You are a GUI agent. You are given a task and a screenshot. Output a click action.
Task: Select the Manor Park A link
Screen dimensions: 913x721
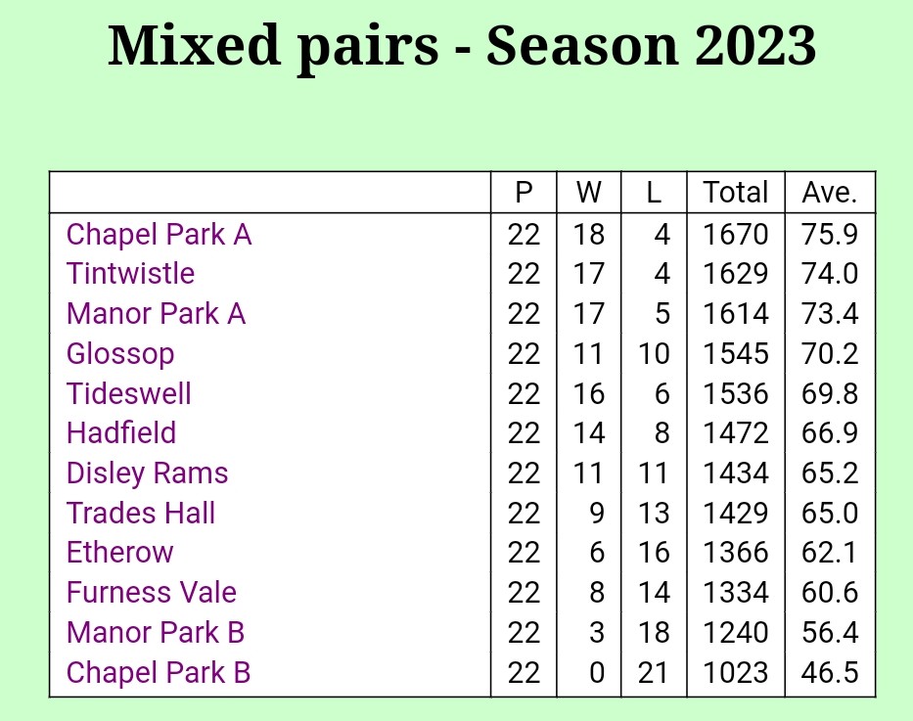coord(156,314)
